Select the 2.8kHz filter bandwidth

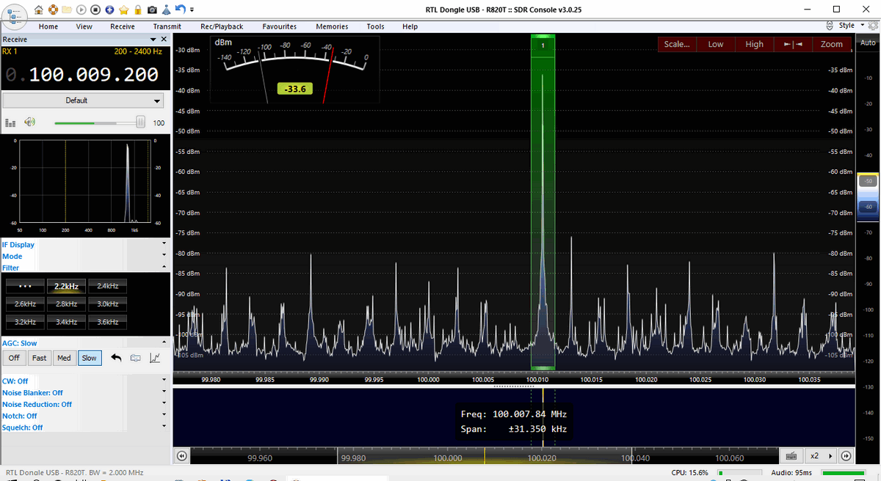tap(67, 304)
